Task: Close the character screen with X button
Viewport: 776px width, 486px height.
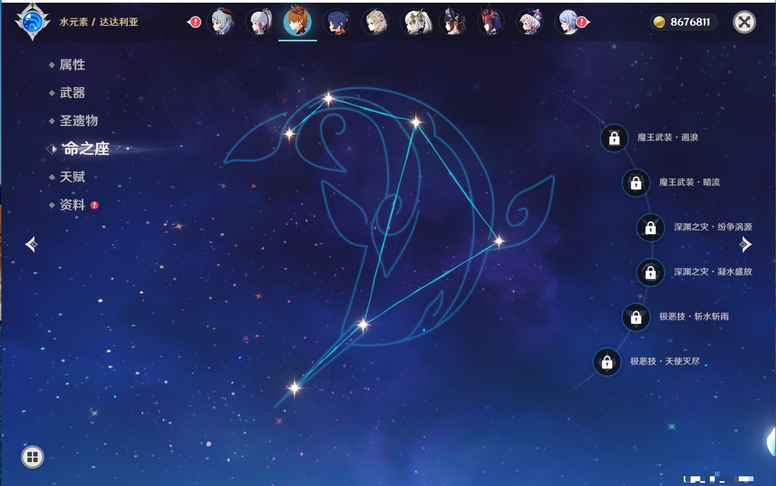Action: 744,22
